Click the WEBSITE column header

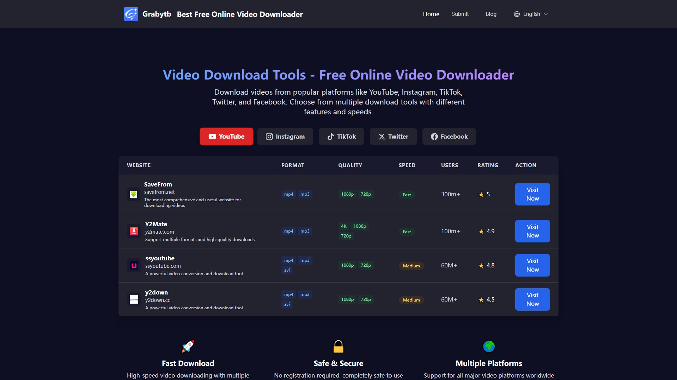[139, 165]
